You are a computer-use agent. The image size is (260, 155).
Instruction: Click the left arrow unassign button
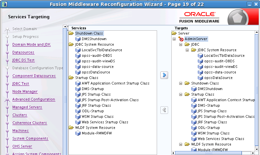click(x=164, y=110)
